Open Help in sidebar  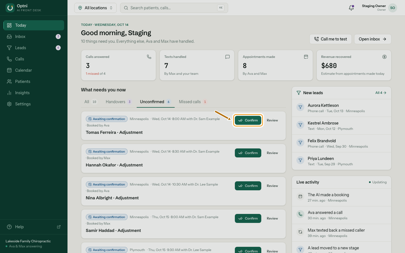pos(34,227)
